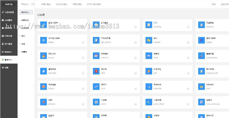
Task: Click the check_in calendar icon
Action: click(96, 56)
